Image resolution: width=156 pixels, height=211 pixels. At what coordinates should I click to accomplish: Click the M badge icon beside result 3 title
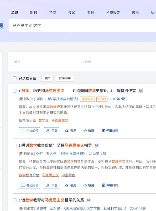[88, 200]
